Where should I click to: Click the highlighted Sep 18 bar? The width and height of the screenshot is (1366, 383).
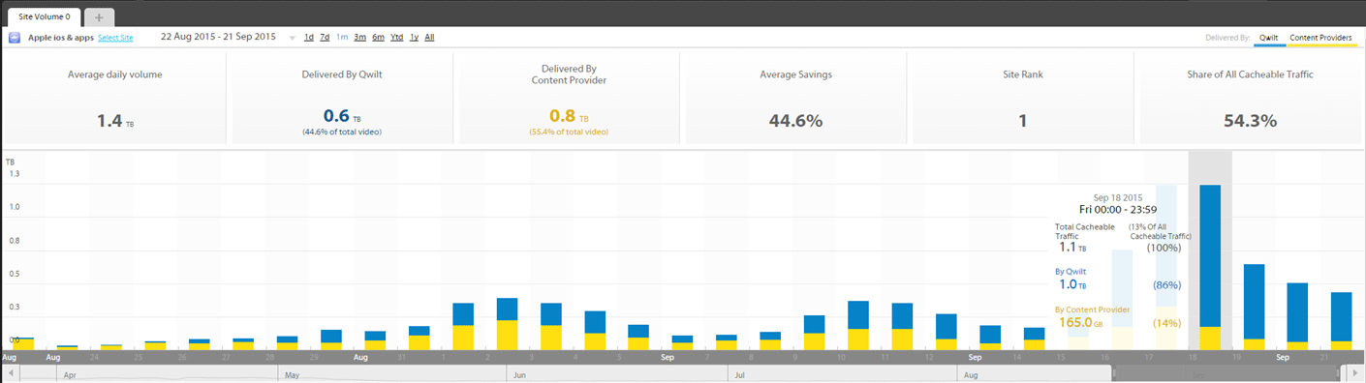point(1210,267)
